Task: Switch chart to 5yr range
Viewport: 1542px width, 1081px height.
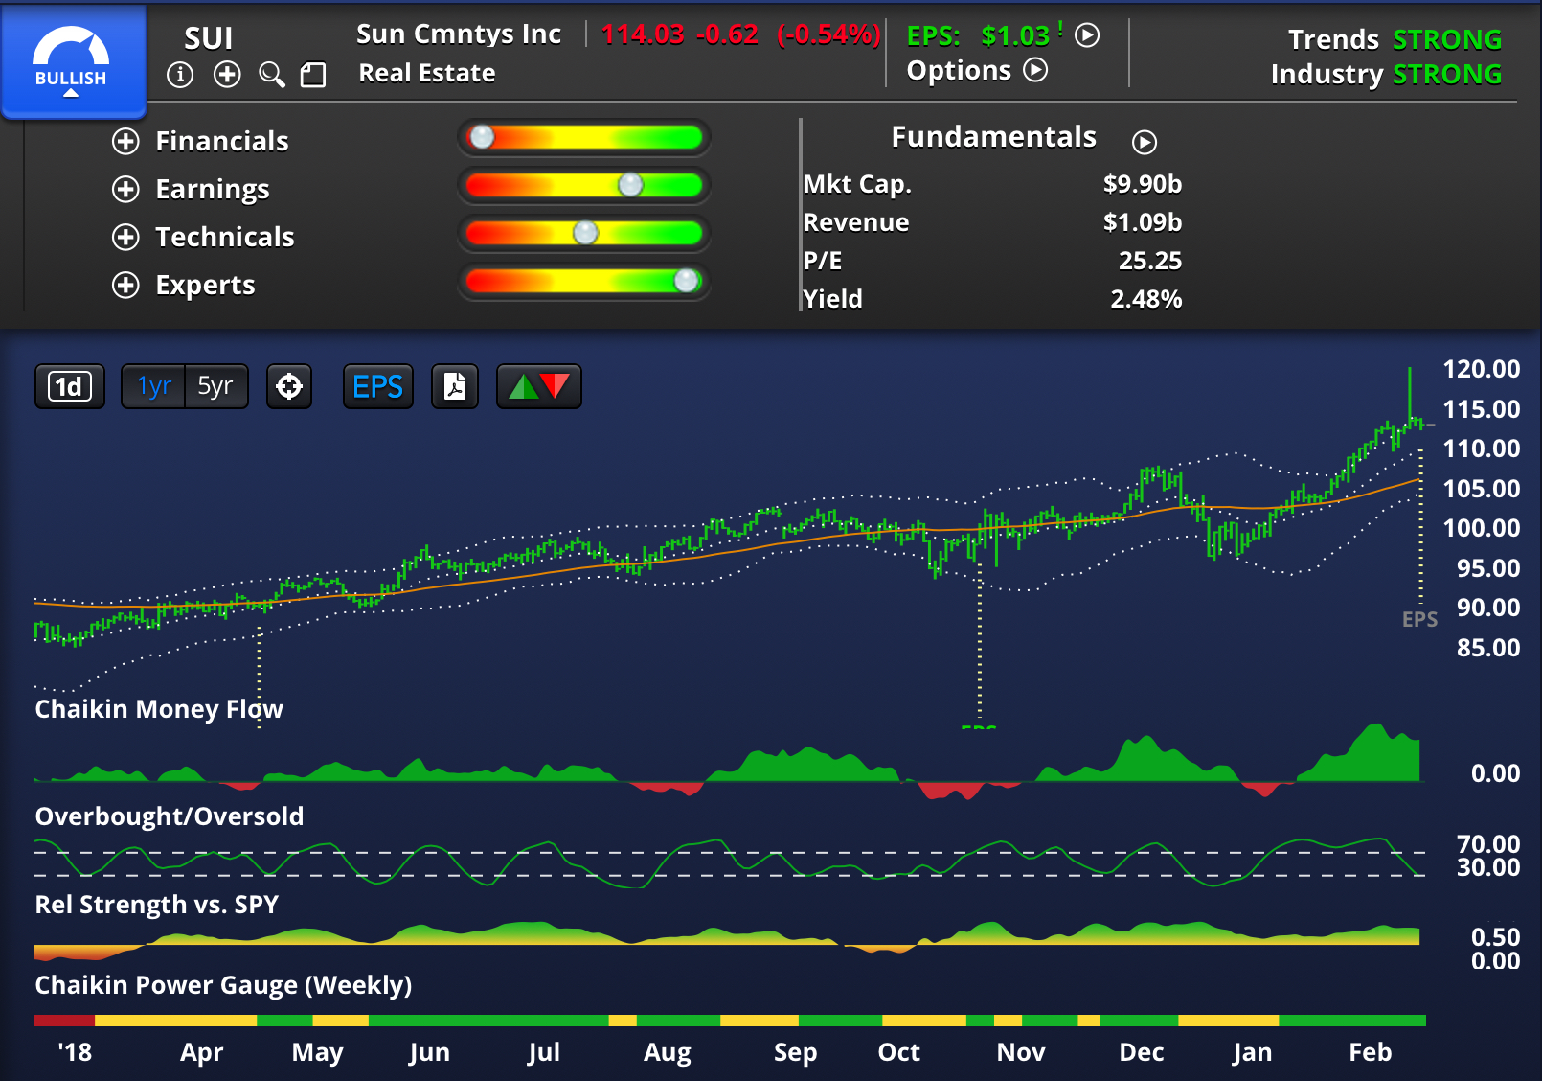Action: click(215, 386)
